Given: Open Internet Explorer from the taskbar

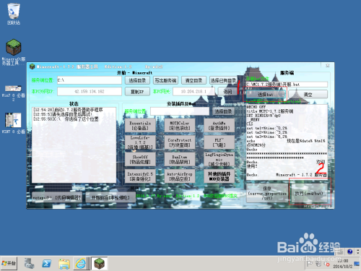Looking at the screenshot, I should coord(80,263).
